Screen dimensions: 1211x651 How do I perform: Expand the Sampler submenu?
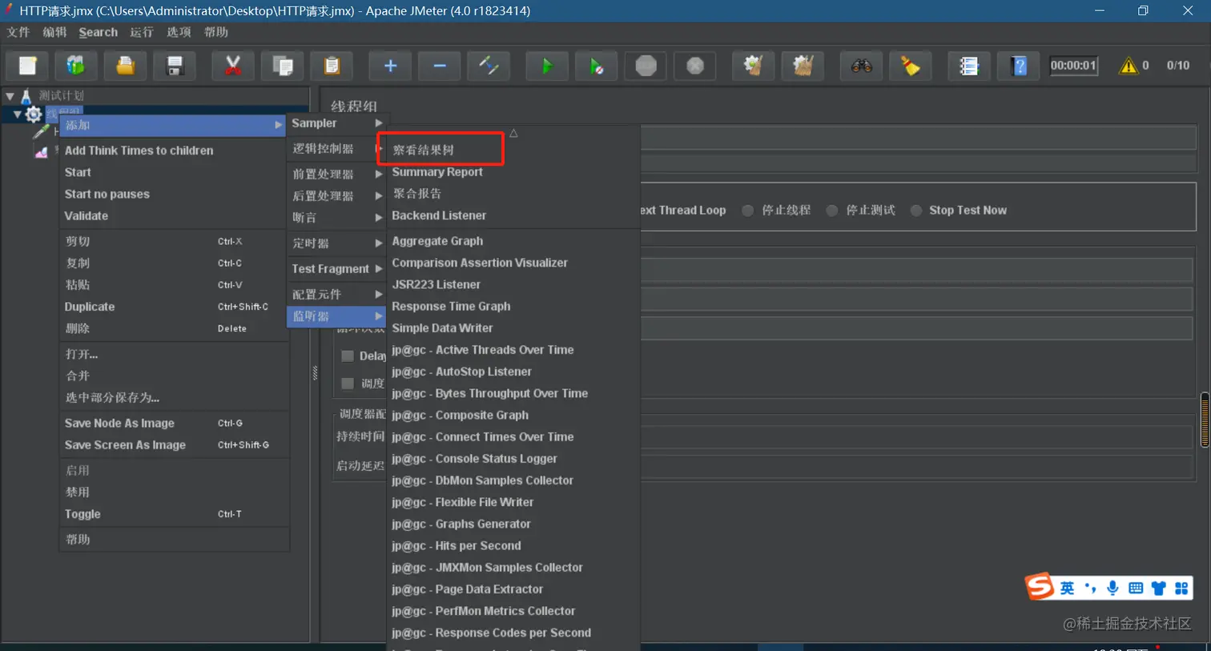(336, 123)
